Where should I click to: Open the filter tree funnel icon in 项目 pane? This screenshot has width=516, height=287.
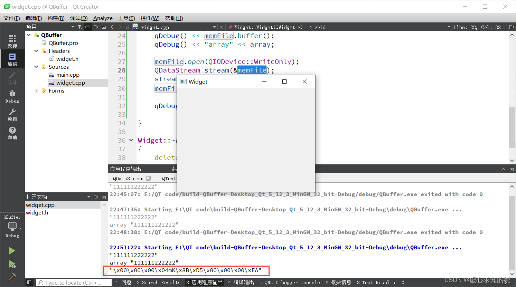click(80, 27)
